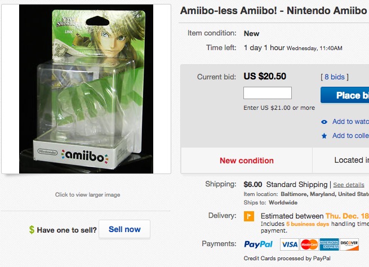Screen dimensions: 369x267
Task: Click the eye icon beside Add to watch
Action: pyautogui.click(x=324, y=122)
